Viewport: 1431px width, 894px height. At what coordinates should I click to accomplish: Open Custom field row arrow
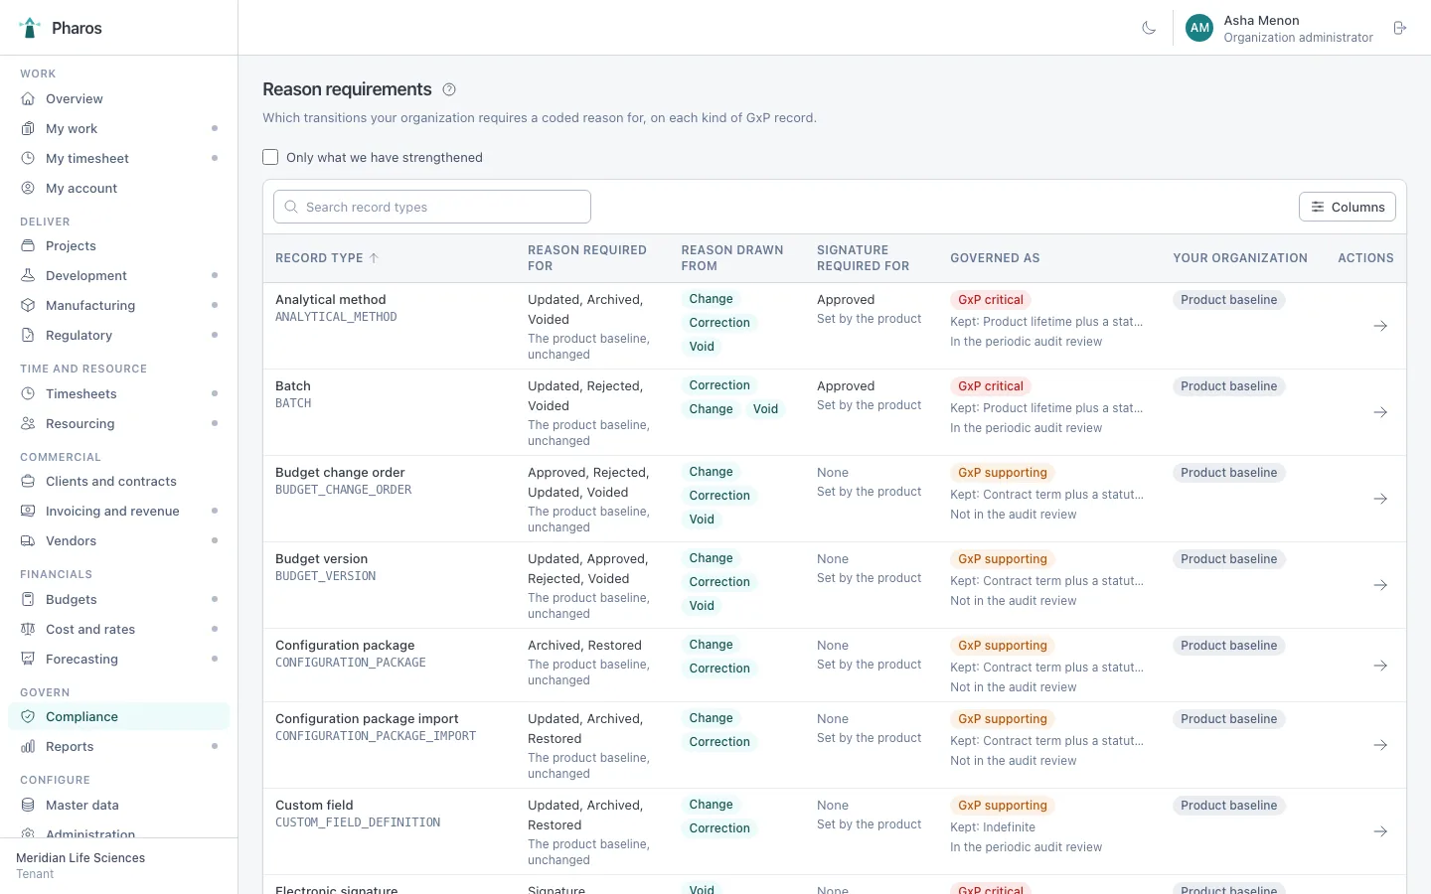click(1380, 831)
